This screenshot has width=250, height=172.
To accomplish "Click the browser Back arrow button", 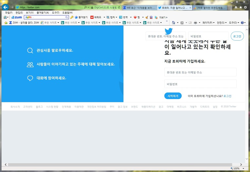I will click(6, 7).
